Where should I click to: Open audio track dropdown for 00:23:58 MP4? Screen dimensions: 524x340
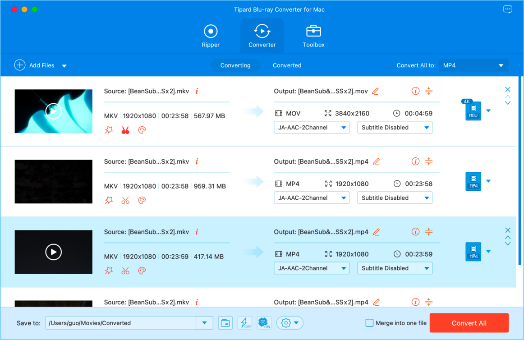point(312,198)
